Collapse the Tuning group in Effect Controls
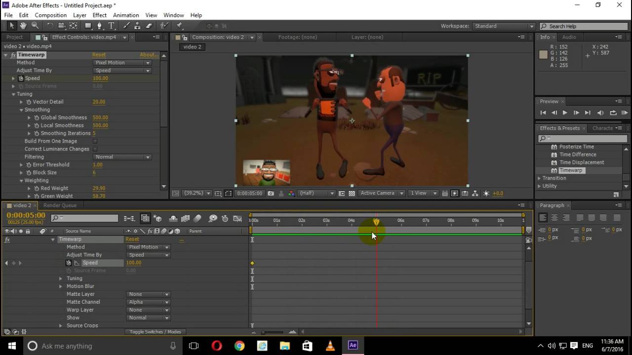Image resolution: width=632 pixels, height=355 pixels. [13, 94]
